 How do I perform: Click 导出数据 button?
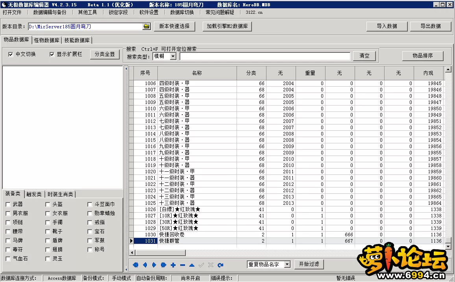[431, 26]
